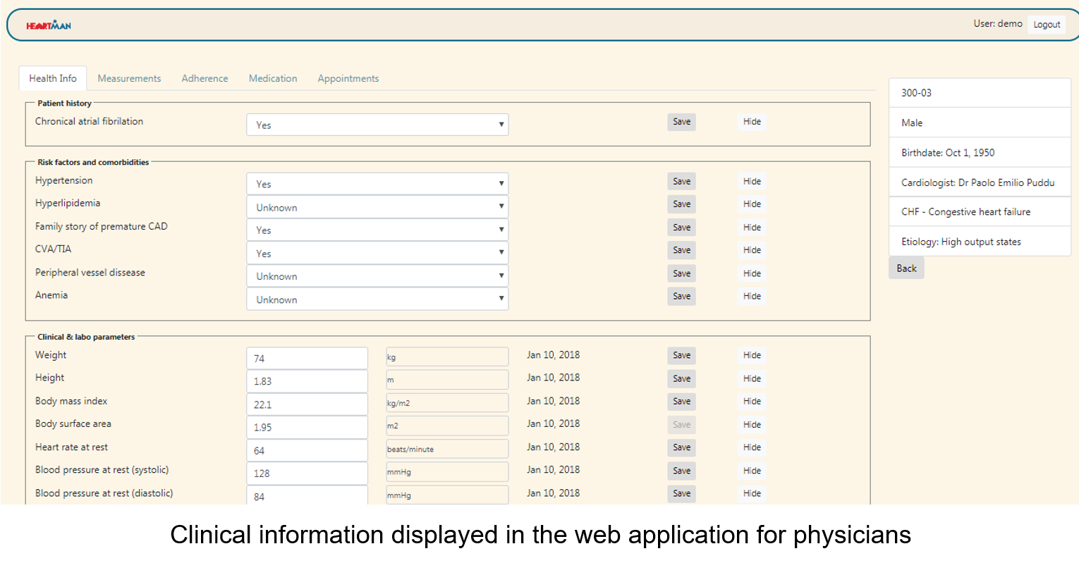Click the Back button under patient details
Image resolution: width=1079 pixels, height=563 pixels.
pyautogui.click(x=906, y=268)
